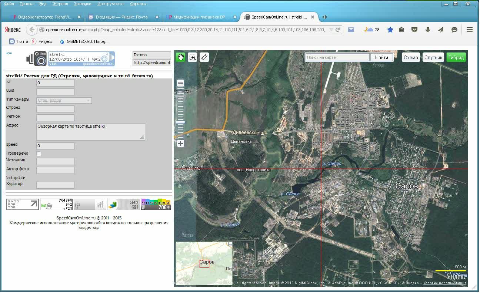Viewport: 480px width, 293px height.
Task: Switch to the Входящие — Яндекс.Почта tab
Action: pyautogui.click(x=121, y=17)
